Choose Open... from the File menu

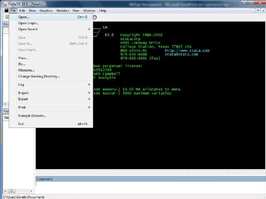[x=51, y=17]
